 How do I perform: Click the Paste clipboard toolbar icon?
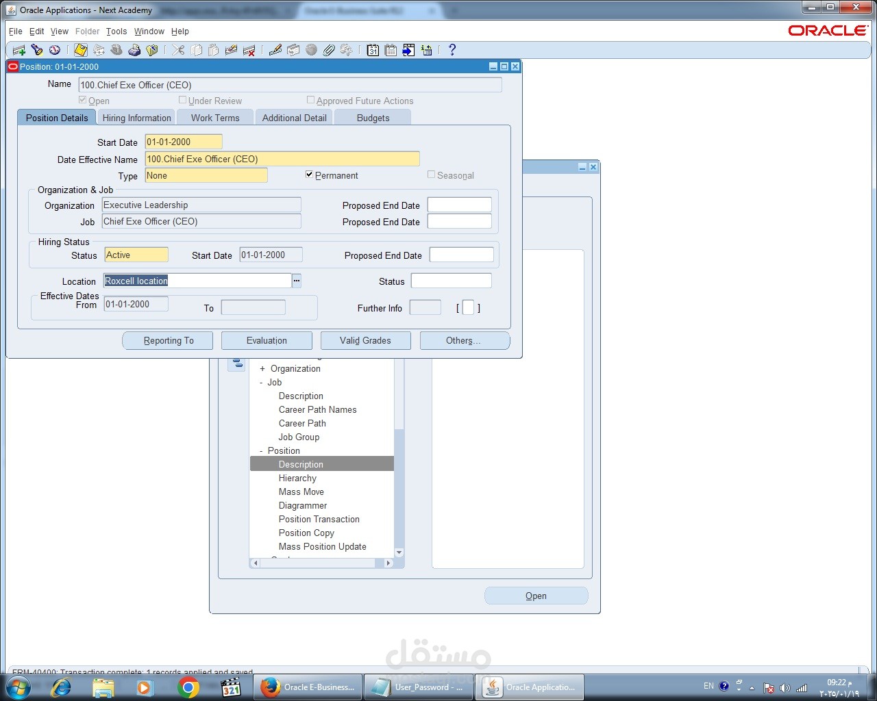point(214,50)
